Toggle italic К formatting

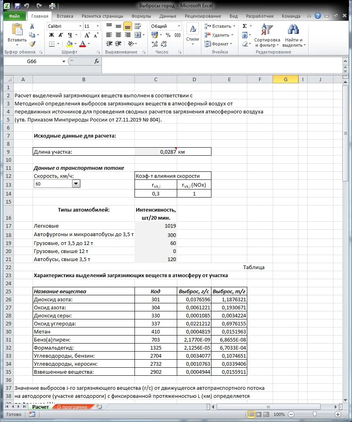click(61, 35)
